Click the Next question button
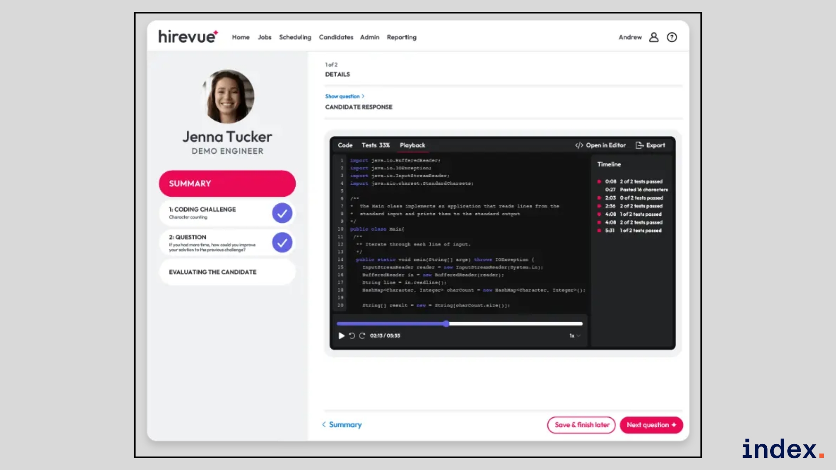836x470 pixels. click(651, 425)
